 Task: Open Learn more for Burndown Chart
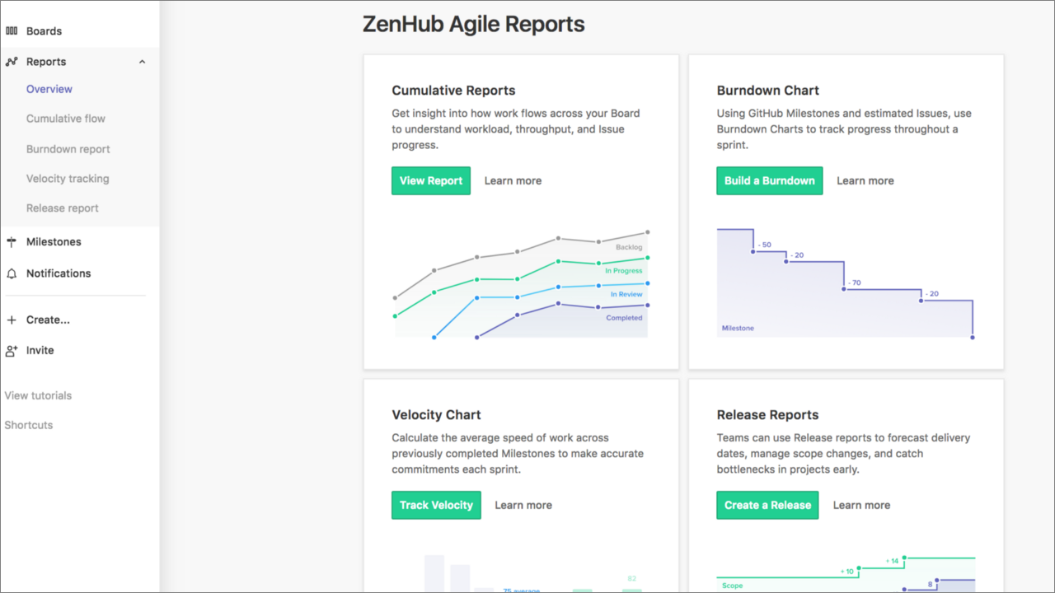coord(865,181)
